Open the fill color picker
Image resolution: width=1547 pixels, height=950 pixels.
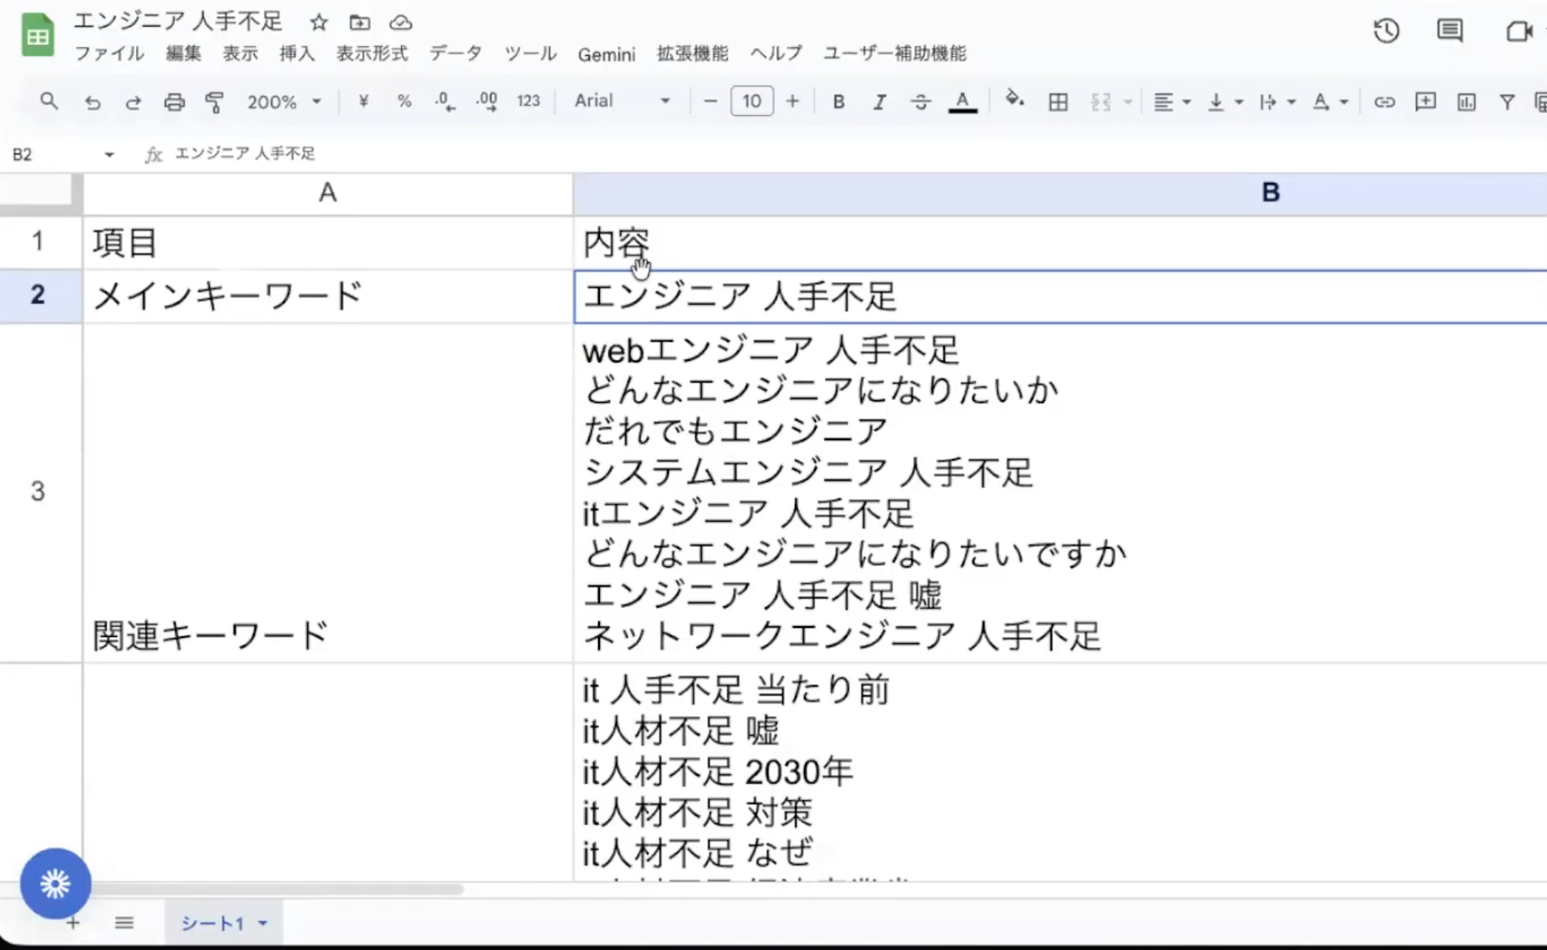1015,100
